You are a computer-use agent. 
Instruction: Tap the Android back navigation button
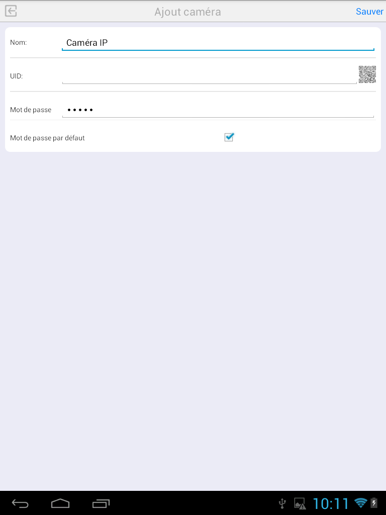[x=20, y=503]
